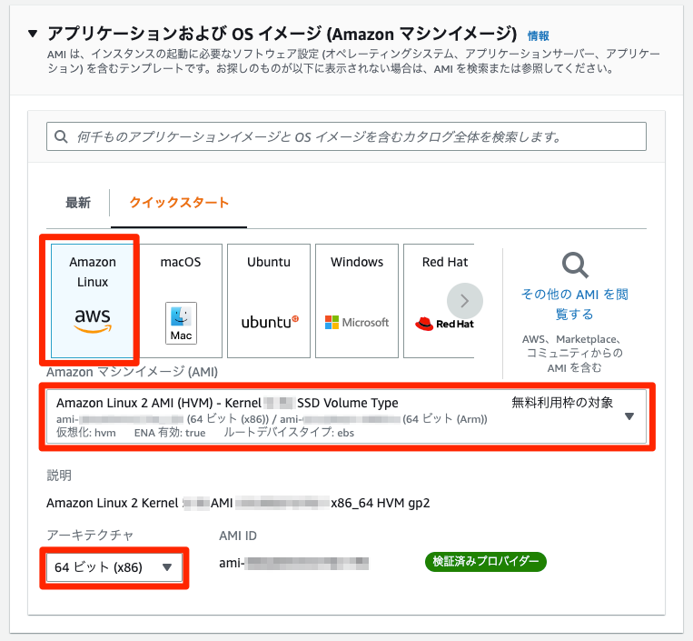
Task: Click the large magnifier browse AMI icon
Action: tap(575, 265)
